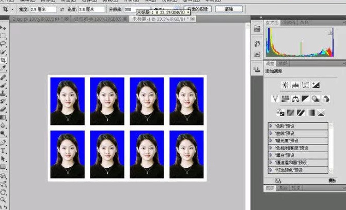
Task: Switch to the 蒙版 masks tab
Action: 282,63
